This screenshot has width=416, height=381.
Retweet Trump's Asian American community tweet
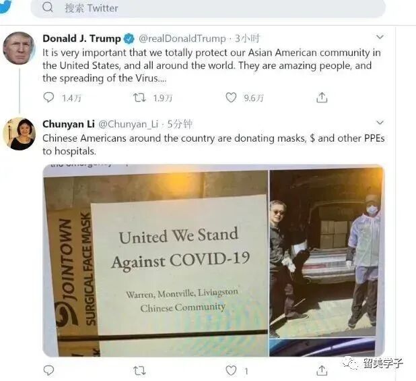[139, 98]
